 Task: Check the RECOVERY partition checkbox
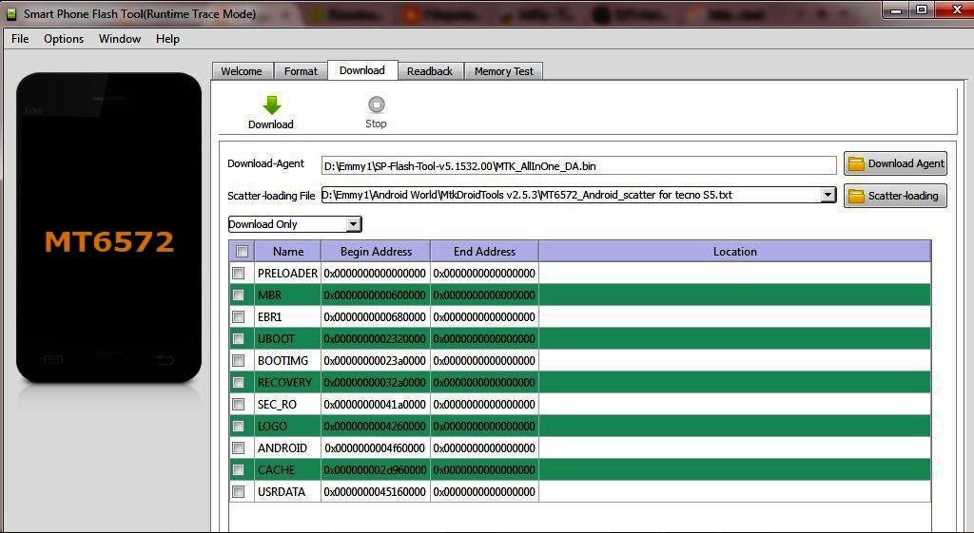point(238,383)
